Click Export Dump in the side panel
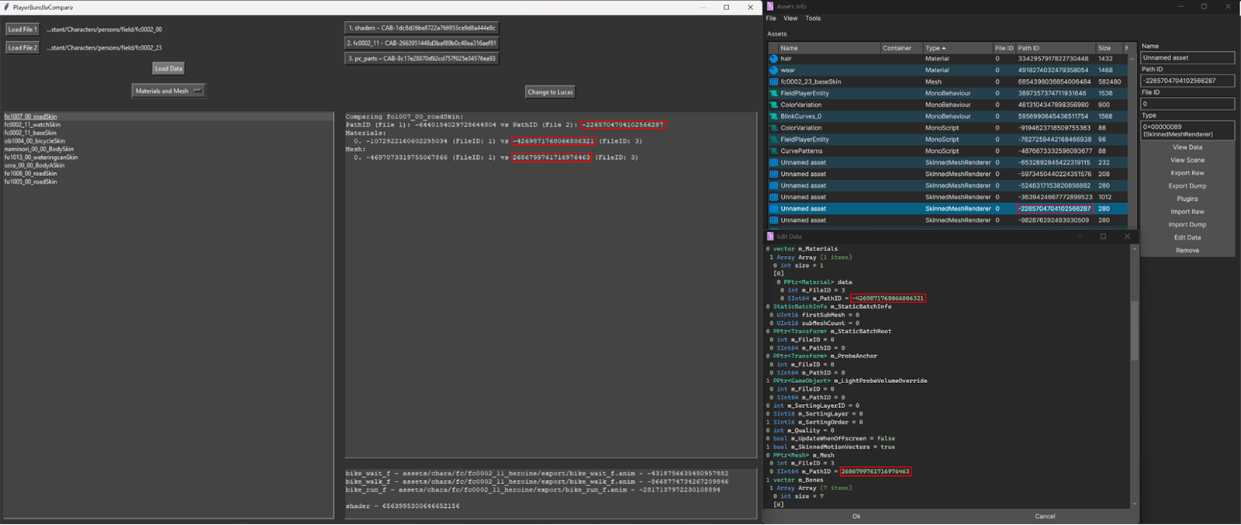This screenshot has height=525, width=1241. tap(1187, 186)
